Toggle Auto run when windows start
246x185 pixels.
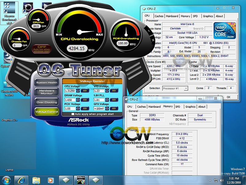42,49
